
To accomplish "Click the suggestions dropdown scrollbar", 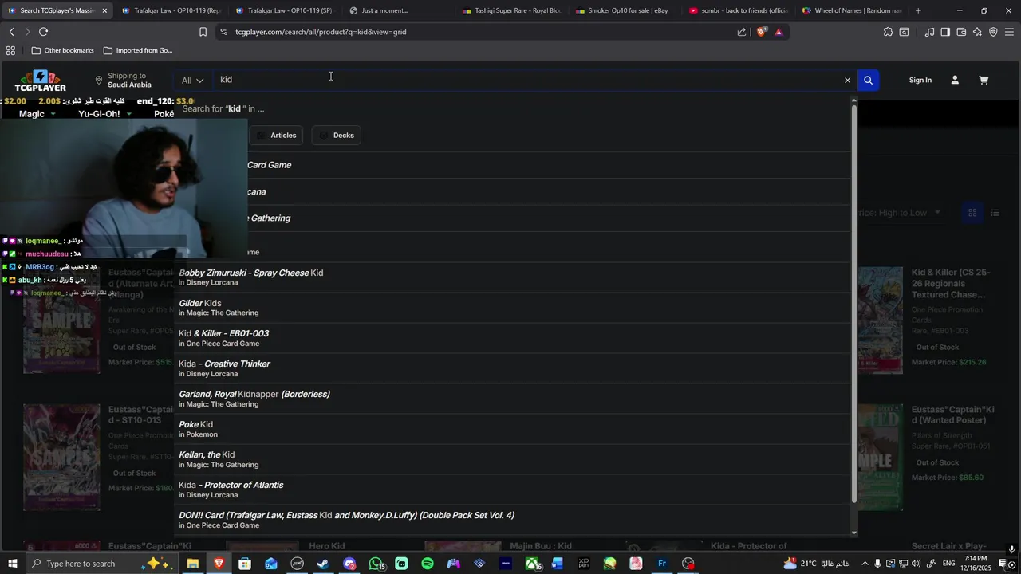I will [x=854, y=303].
